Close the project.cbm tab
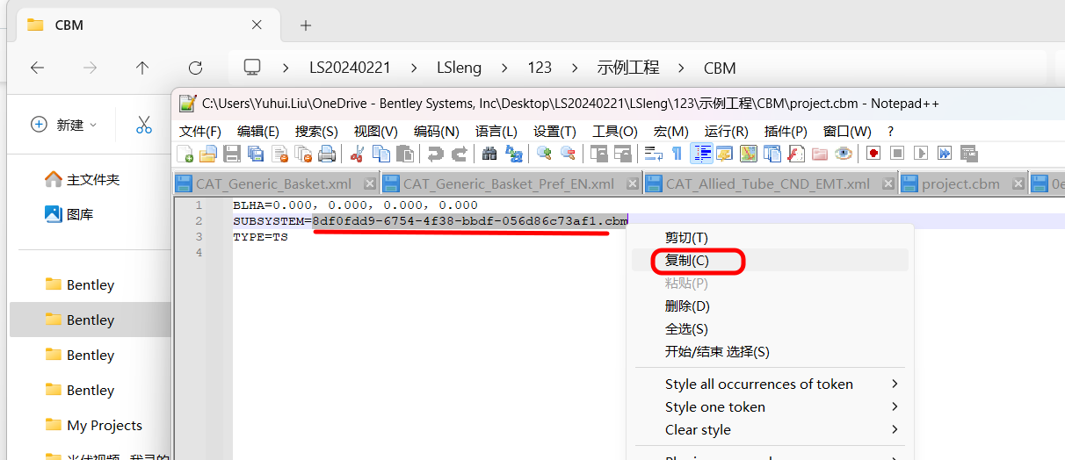The width and height of the screenshot is (1065, 460). point(1018,183)
